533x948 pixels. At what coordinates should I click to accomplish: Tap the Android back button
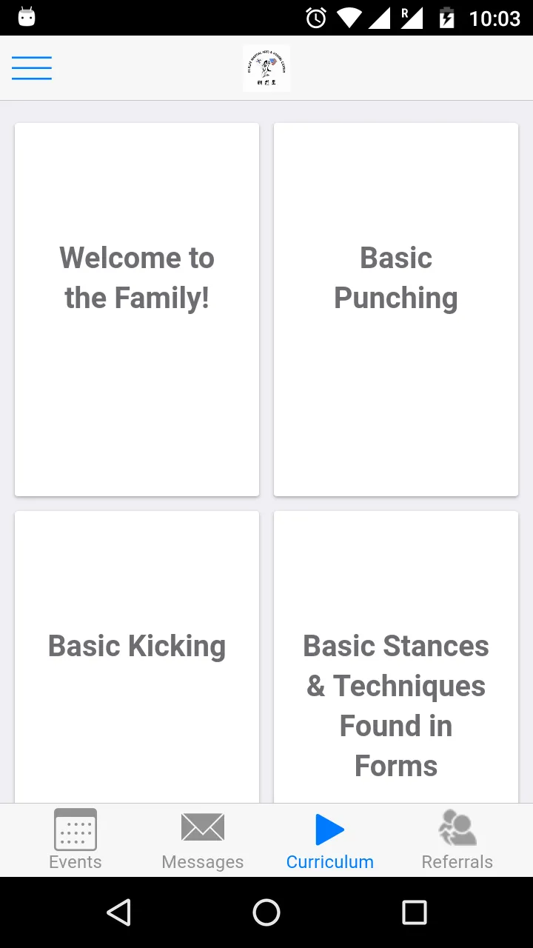pos(119,912)
